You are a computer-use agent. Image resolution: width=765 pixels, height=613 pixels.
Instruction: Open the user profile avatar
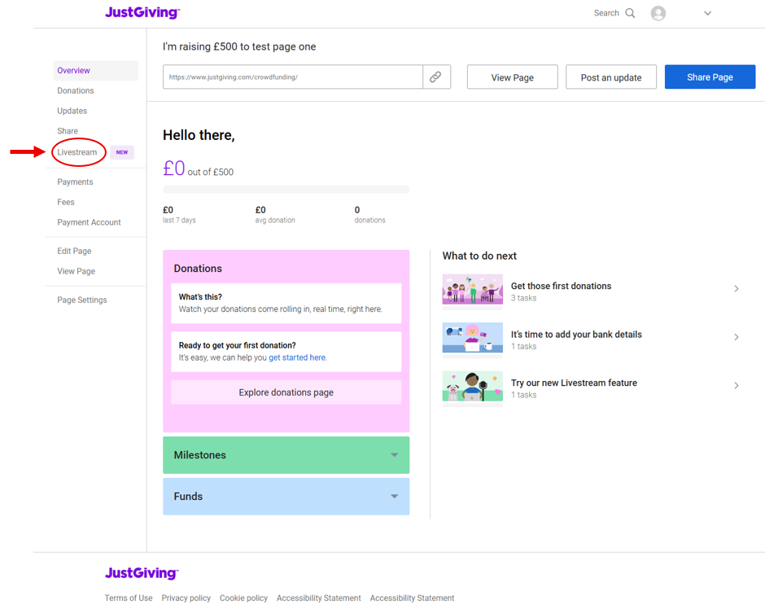658,13
